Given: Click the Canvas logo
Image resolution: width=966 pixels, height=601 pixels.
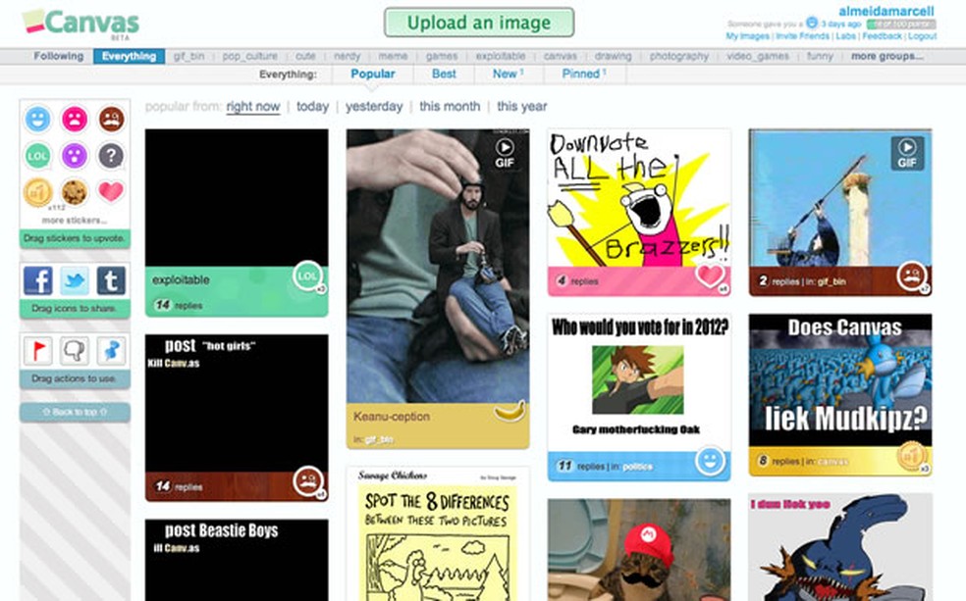Looking at the screenshot, I should tap(80, 23).
